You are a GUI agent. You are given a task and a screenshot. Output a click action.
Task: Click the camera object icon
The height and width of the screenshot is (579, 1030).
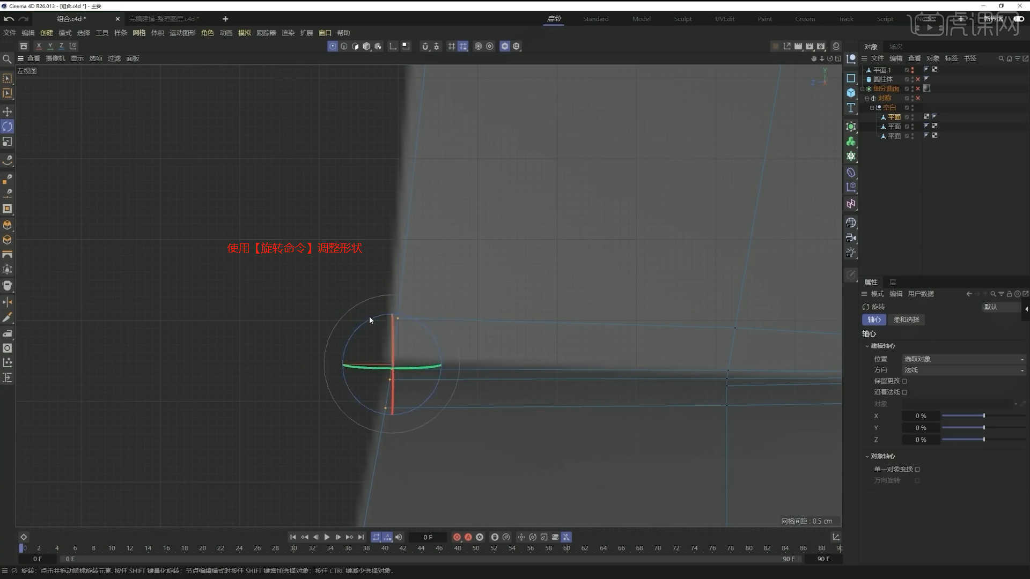(x=851, y=237)
